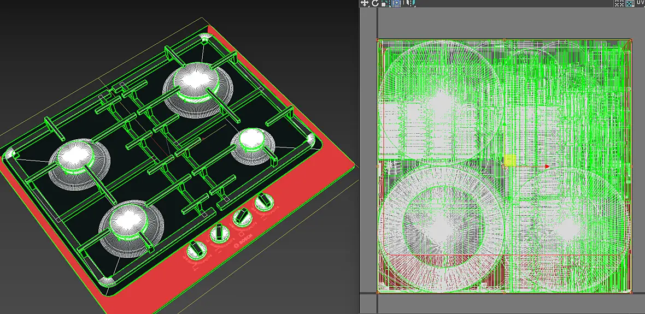Select the Mirror selection tool
645x314 pixels.
coord(410,3)
